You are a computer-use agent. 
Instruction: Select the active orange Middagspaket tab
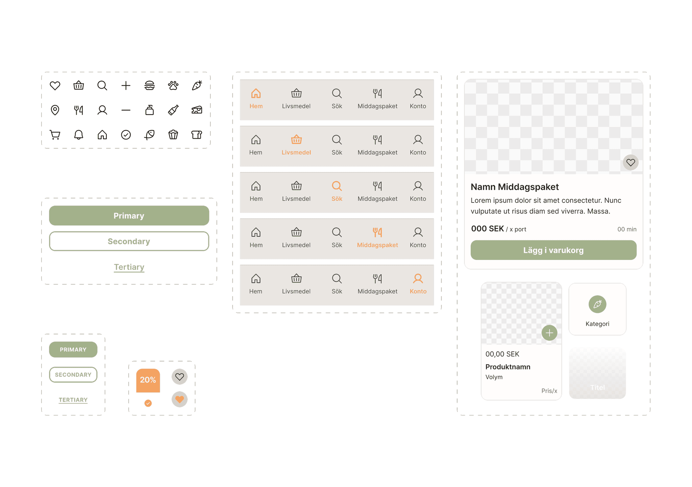tap(377, 238)
